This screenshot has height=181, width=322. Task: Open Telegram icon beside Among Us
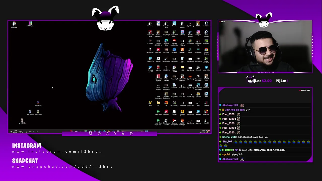(x=198, y=113)
